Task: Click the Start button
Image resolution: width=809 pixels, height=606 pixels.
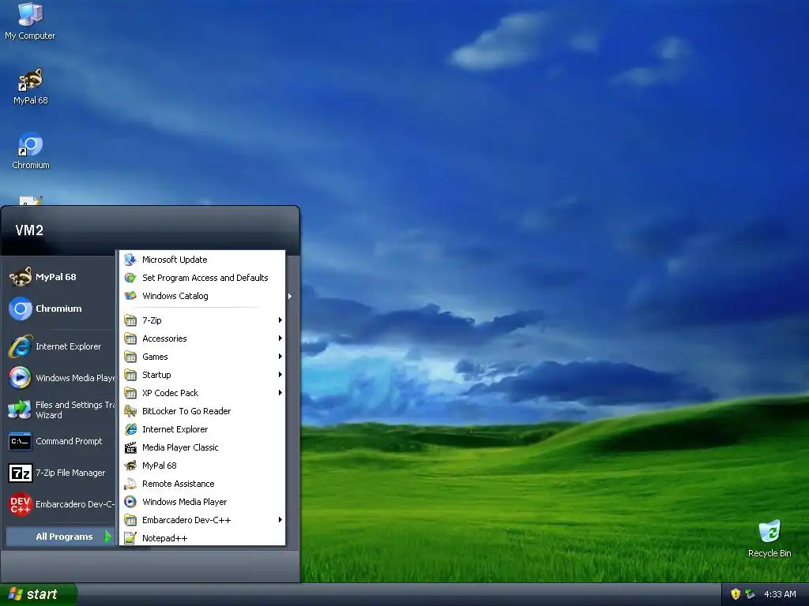Action: 38,594
